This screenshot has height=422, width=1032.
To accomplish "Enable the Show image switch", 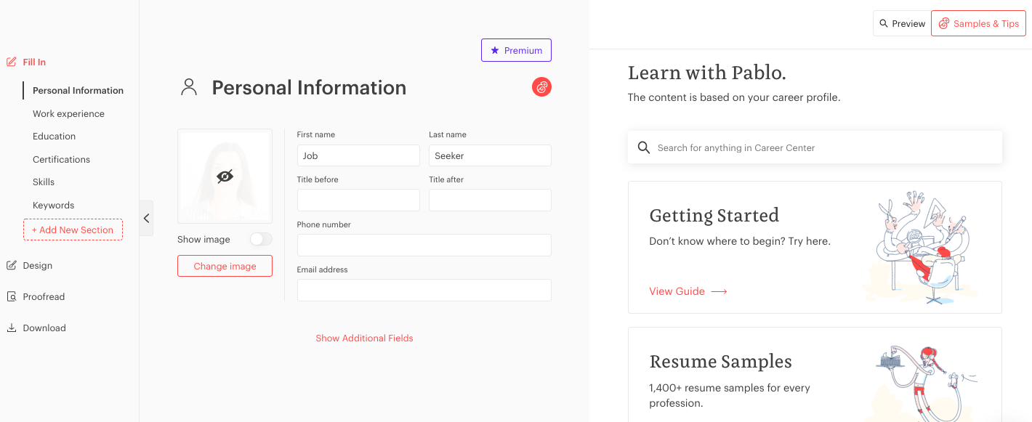I will 260,238.
